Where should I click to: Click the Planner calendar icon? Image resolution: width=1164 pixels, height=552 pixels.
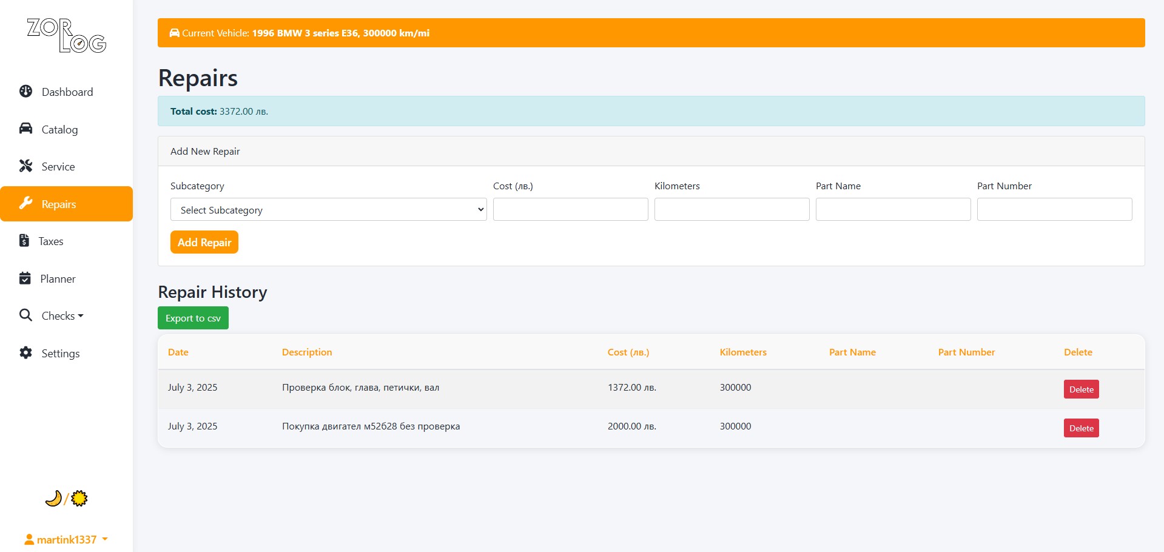[25, 278]
